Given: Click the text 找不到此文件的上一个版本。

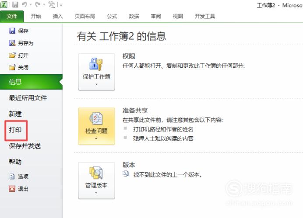Looking at the screenshot, I should pyautogui.click(x=168, y=175).
